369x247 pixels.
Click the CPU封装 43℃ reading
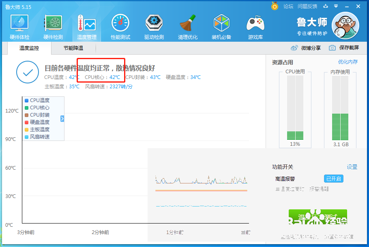pos(143,77)
